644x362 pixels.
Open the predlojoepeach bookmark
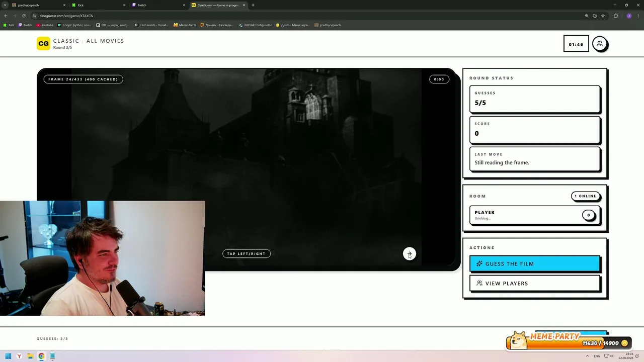pos(328,25)
